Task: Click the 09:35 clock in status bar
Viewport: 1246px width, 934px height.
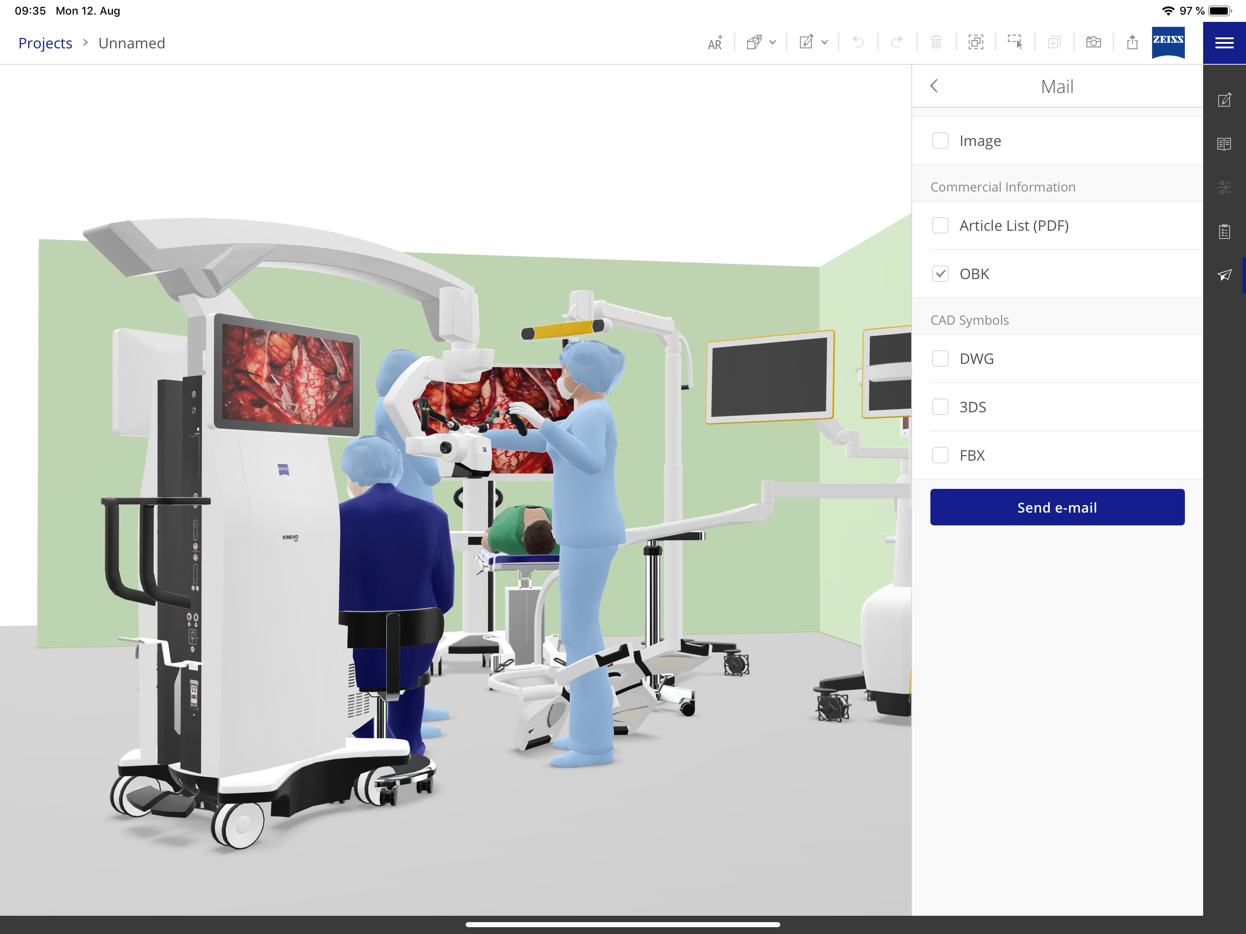Action: 31,10
